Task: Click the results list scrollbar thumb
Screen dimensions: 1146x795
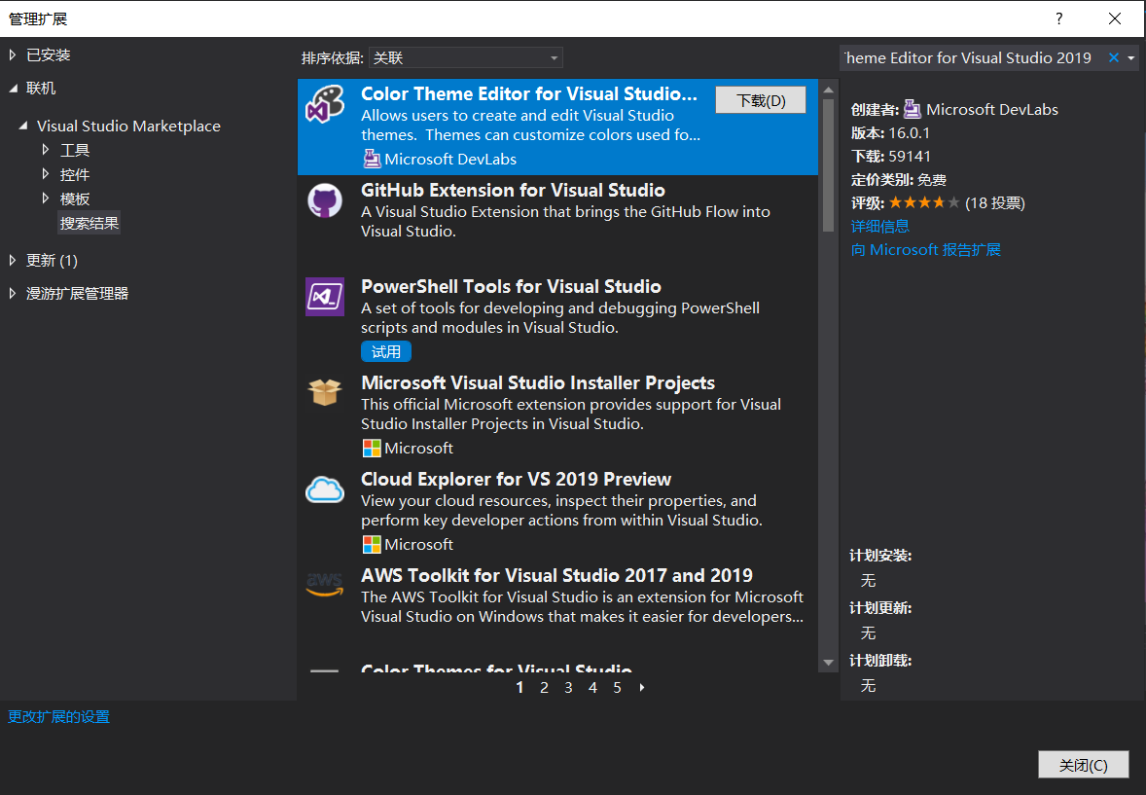Action: [x=828, y=165]
